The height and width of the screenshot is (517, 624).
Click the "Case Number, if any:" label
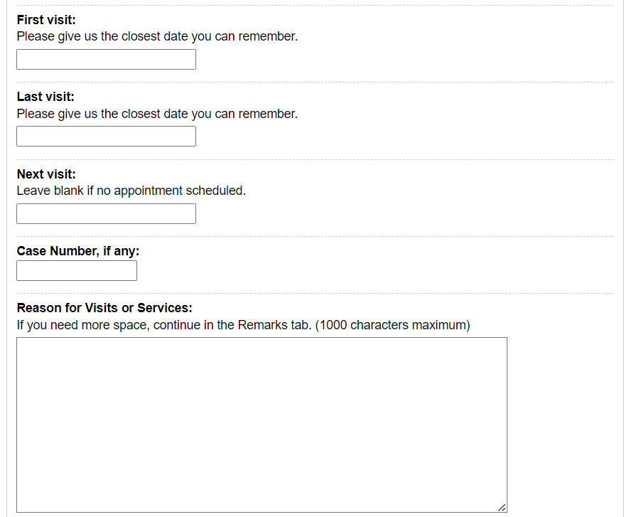click(78, 251)
